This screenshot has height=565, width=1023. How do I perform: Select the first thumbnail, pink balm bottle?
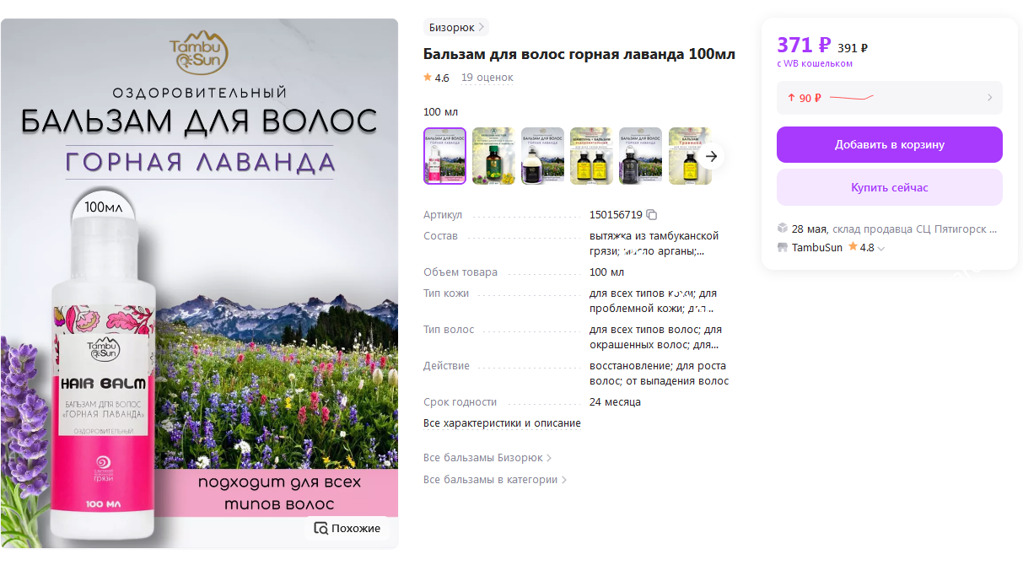tap(444, 156)
